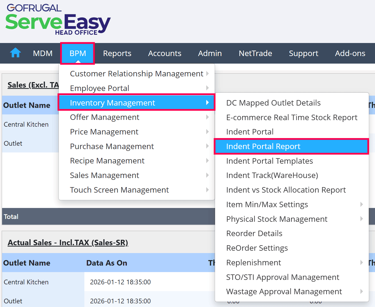
Task: Expand Recipe Management submenu
Action: [x=137, y=161]
